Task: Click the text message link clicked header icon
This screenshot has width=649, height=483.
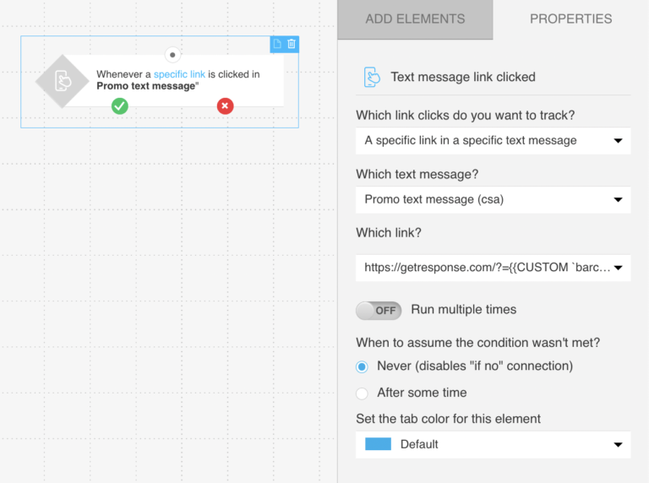Action: [372, 77]
